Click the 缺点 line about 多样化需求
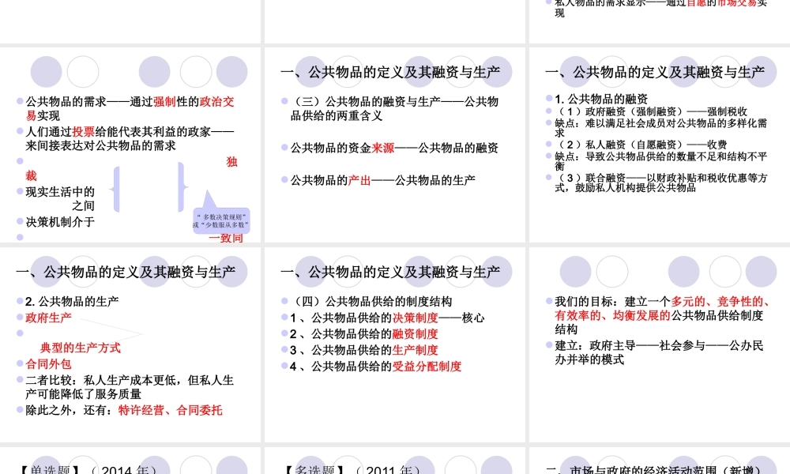Image resolution: width=790 pixels, height=474 pixels. point(661,128)
